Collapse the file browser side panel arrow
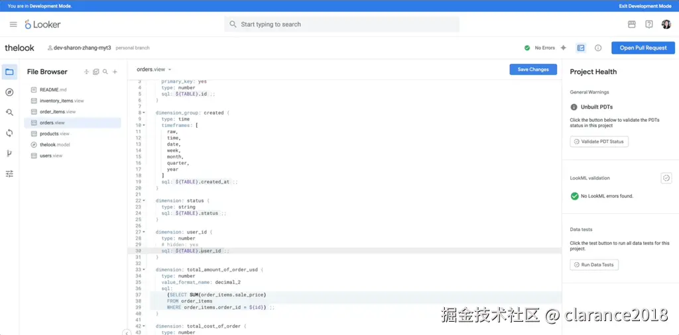Image resolution: width=679 pixels, height=335 pixels. click(x=127, y=333)
